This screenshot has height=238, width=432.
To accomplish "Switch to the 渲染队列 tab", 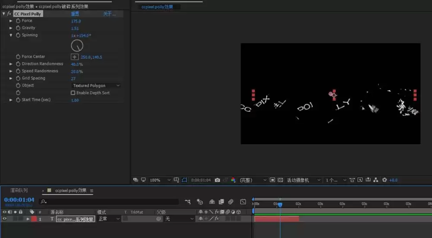I will tap(19, 190).
